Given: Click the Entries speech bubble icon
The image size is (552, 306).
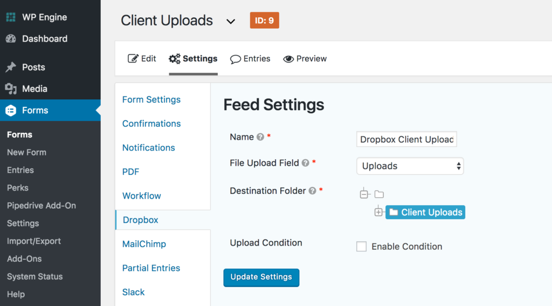Looking at the screenshot, I should pyautogui.click(x=236, y=59).
